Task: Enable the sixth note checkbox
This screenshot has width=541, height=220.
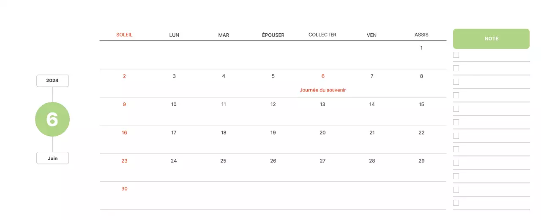Action: point(456,122)
